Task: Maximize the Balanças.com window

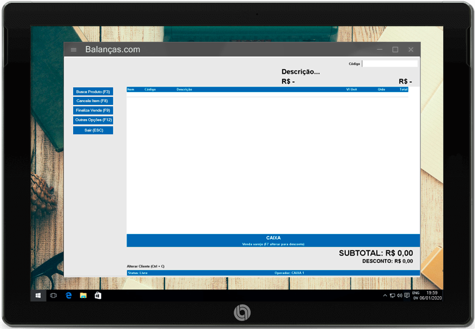Action: point(395,50)
